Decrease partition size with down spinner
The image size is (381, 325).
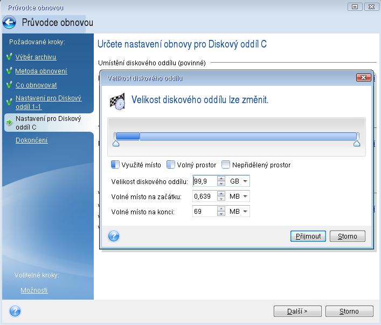tap(221, 184)
